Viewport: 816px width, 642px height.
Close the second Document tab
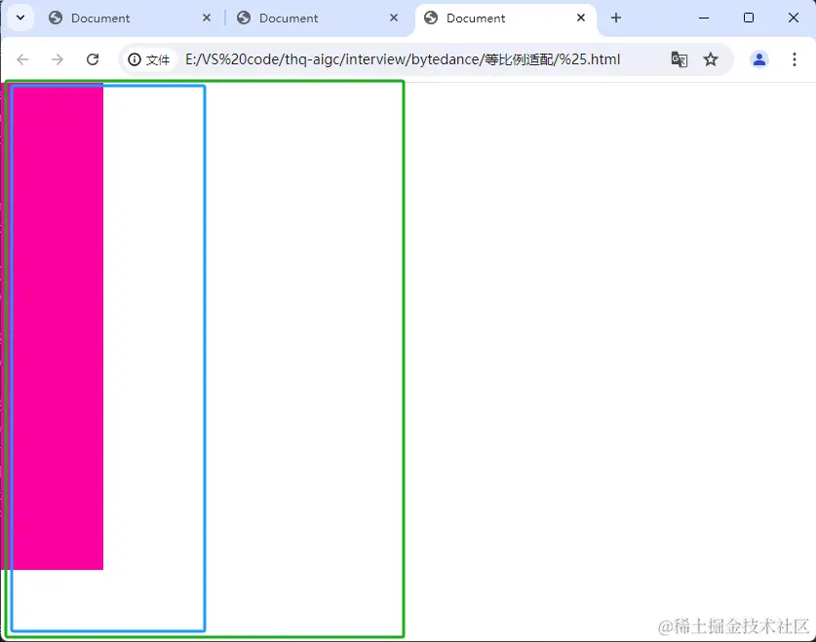pos(394,18)
